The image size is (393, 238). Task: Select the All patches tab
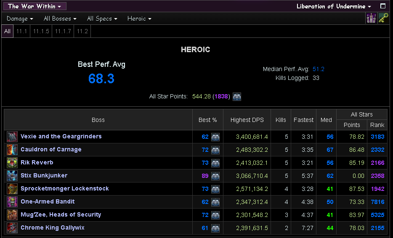point(7,31)
